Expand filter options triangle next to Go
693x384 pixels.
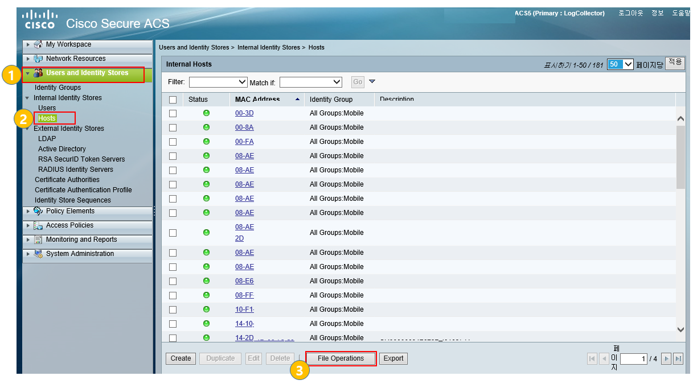372,81
